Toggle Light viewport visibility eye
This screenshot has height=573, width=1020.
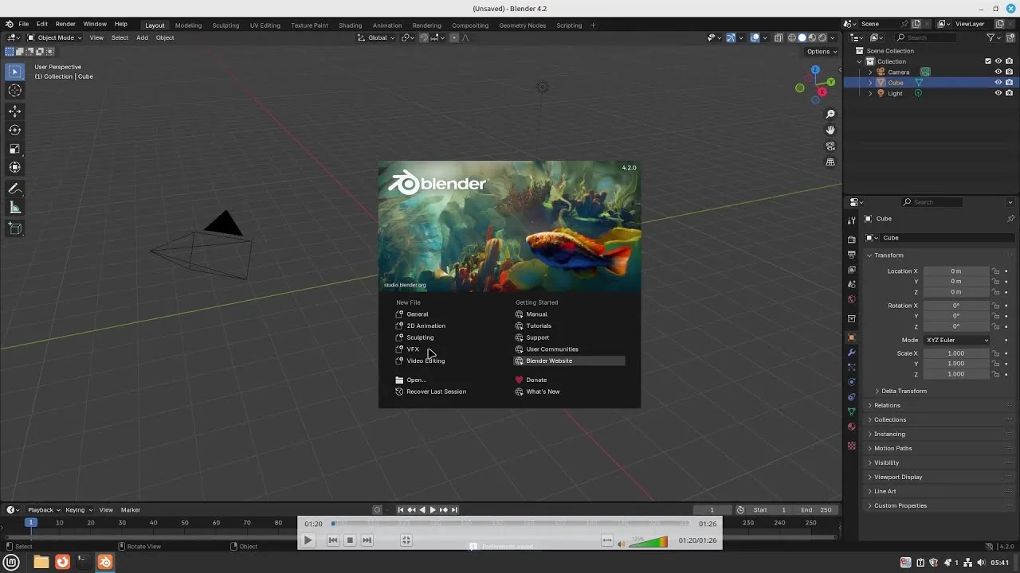(x=998, y=93)
